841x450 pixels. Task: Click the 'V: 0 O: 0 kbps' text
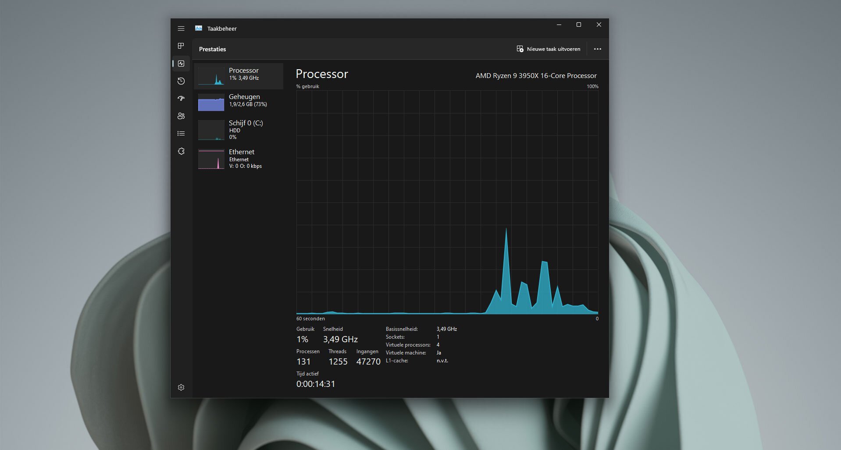pyautogui.click(x=246, y=166)
